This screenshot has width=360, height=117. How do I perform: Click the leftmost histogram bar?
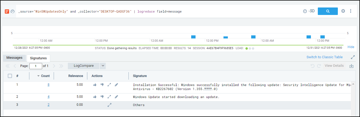(193, 37)
